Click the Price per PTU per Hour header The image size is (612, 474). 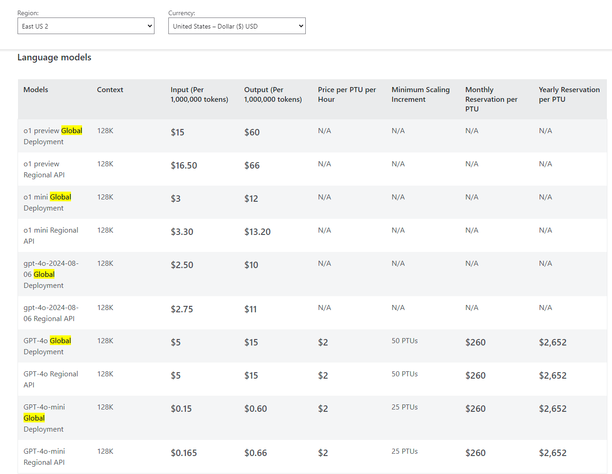[347, 94]
